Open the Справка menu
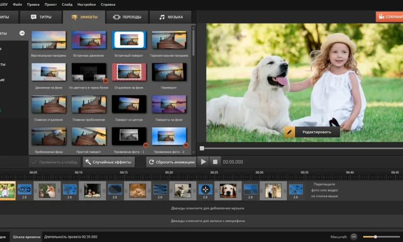 109,4
